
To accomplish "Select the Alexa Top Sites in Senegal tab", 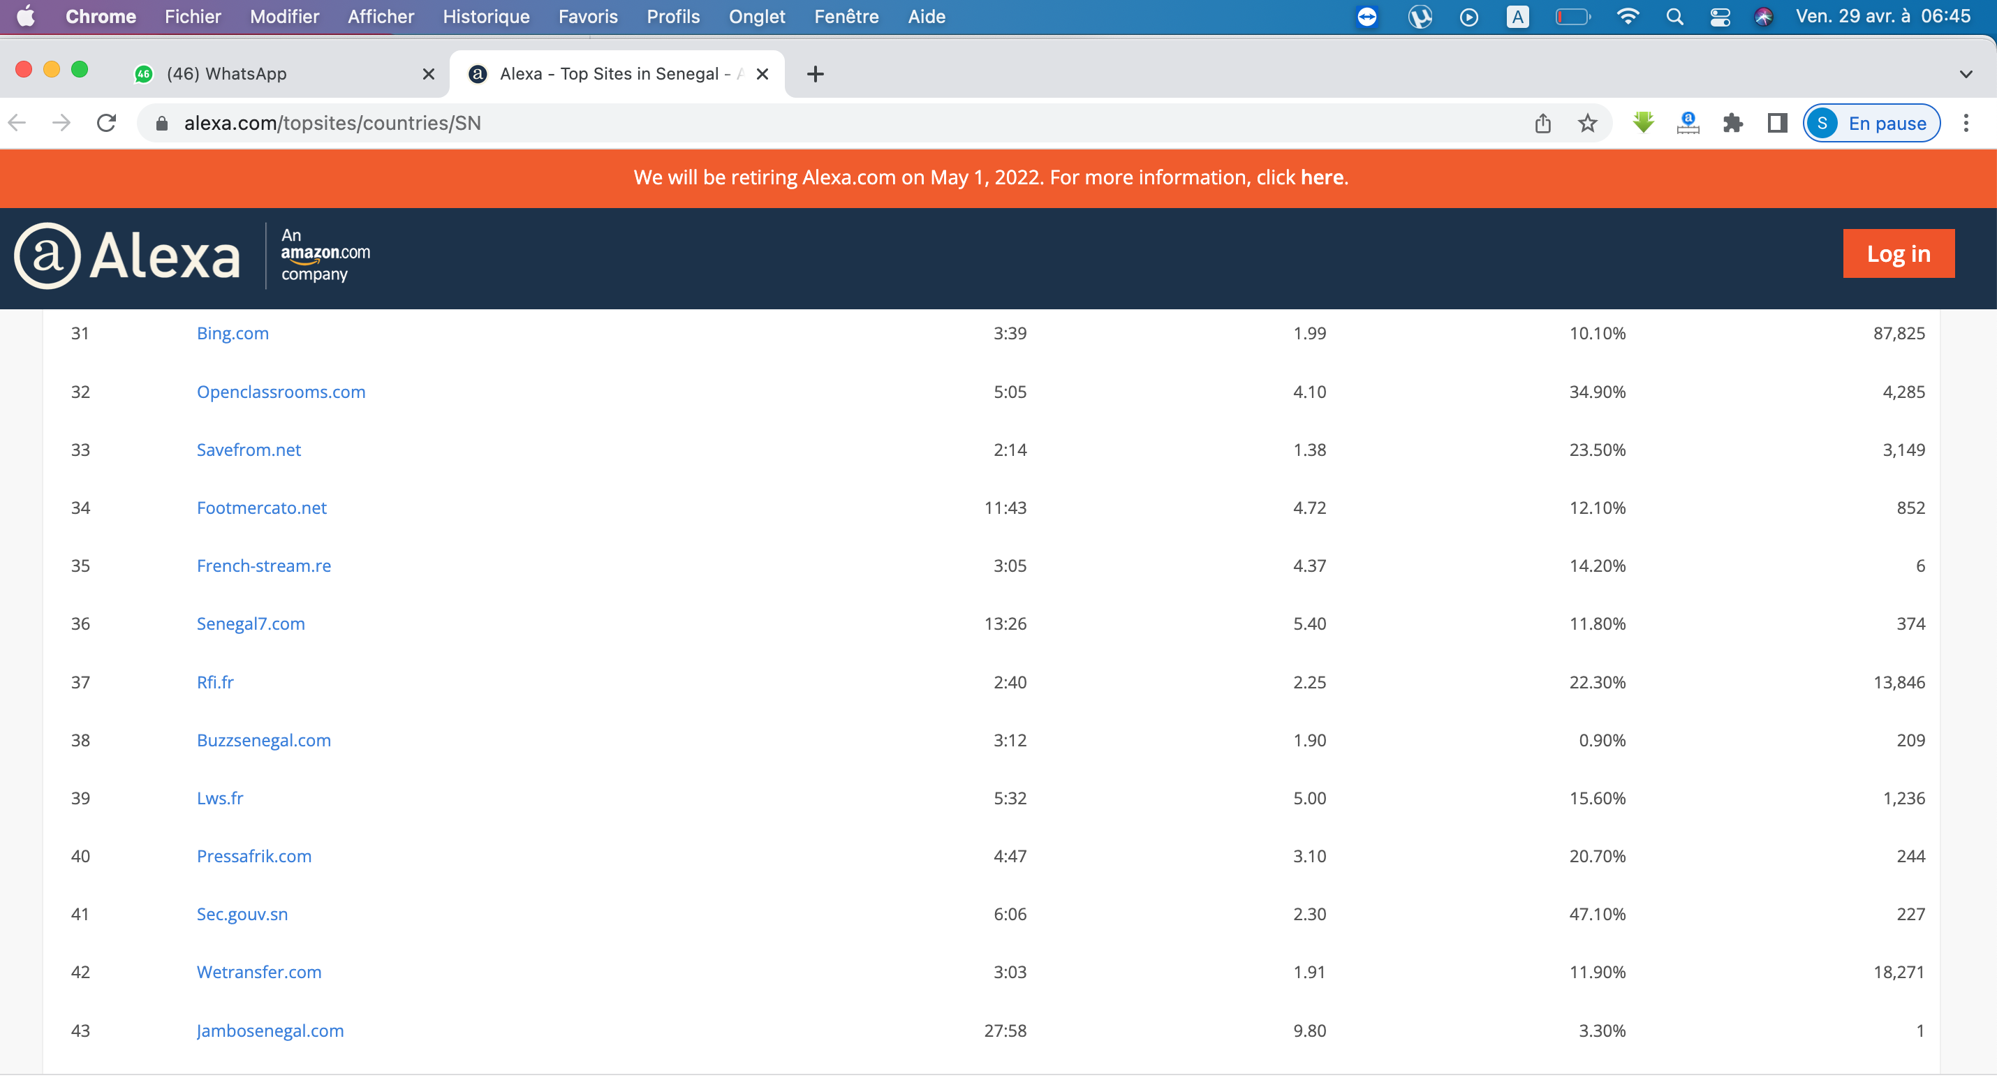I will (618, 73).
